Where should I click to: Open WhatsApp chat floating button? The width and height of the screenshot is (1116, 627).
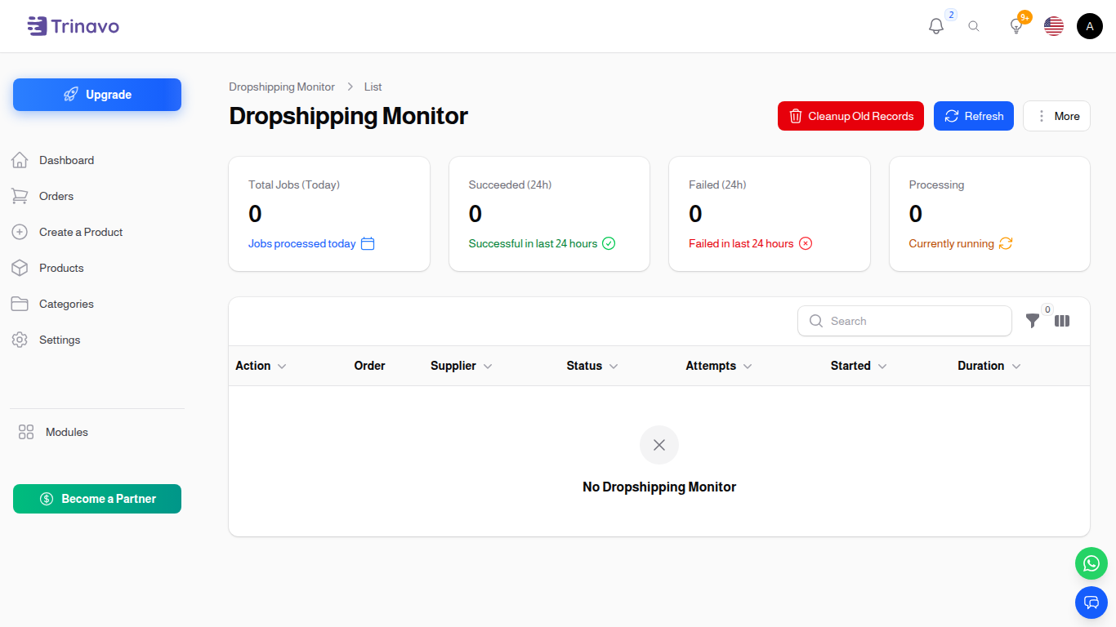click(1091, 563)
